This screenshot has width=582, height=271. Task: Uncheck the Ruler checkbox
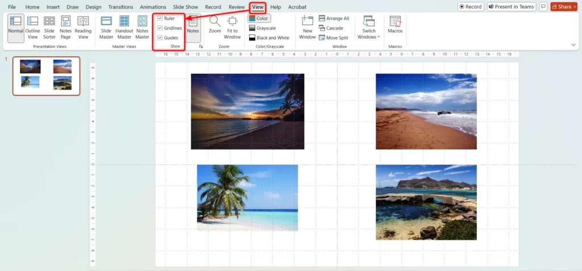160,18
